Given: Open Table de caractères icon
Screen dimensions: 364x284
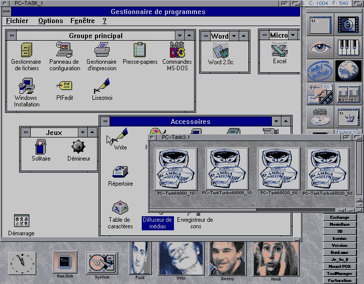Looking at the screenshot, I should [x=120, y=208].
